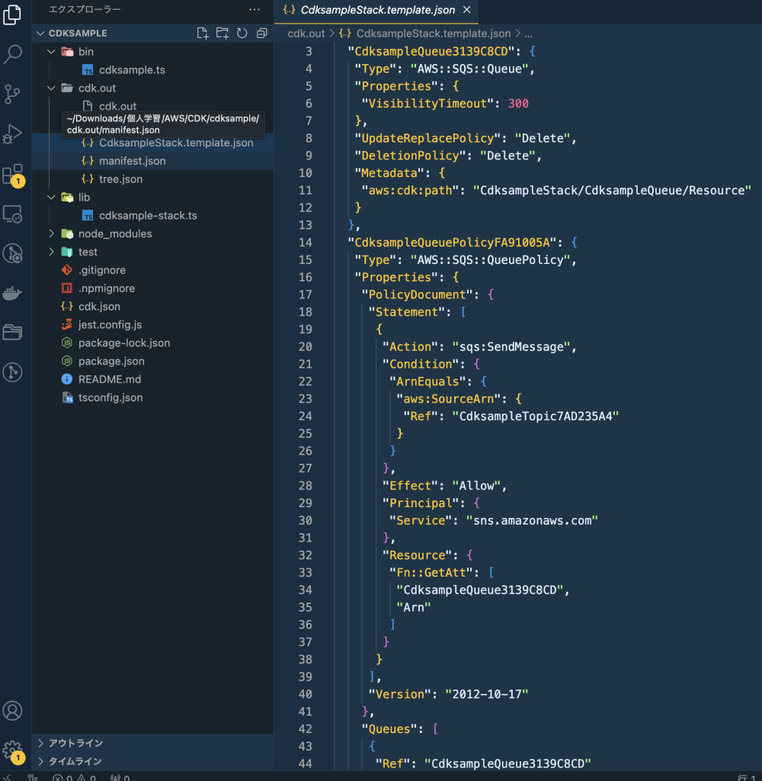762x781 pixels.
Task: Refresh the explorer file tree
Action: pyautogui.click(x=242, y=33)
